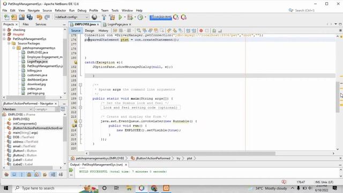Open the Run Project dropdown arrow

125,17
